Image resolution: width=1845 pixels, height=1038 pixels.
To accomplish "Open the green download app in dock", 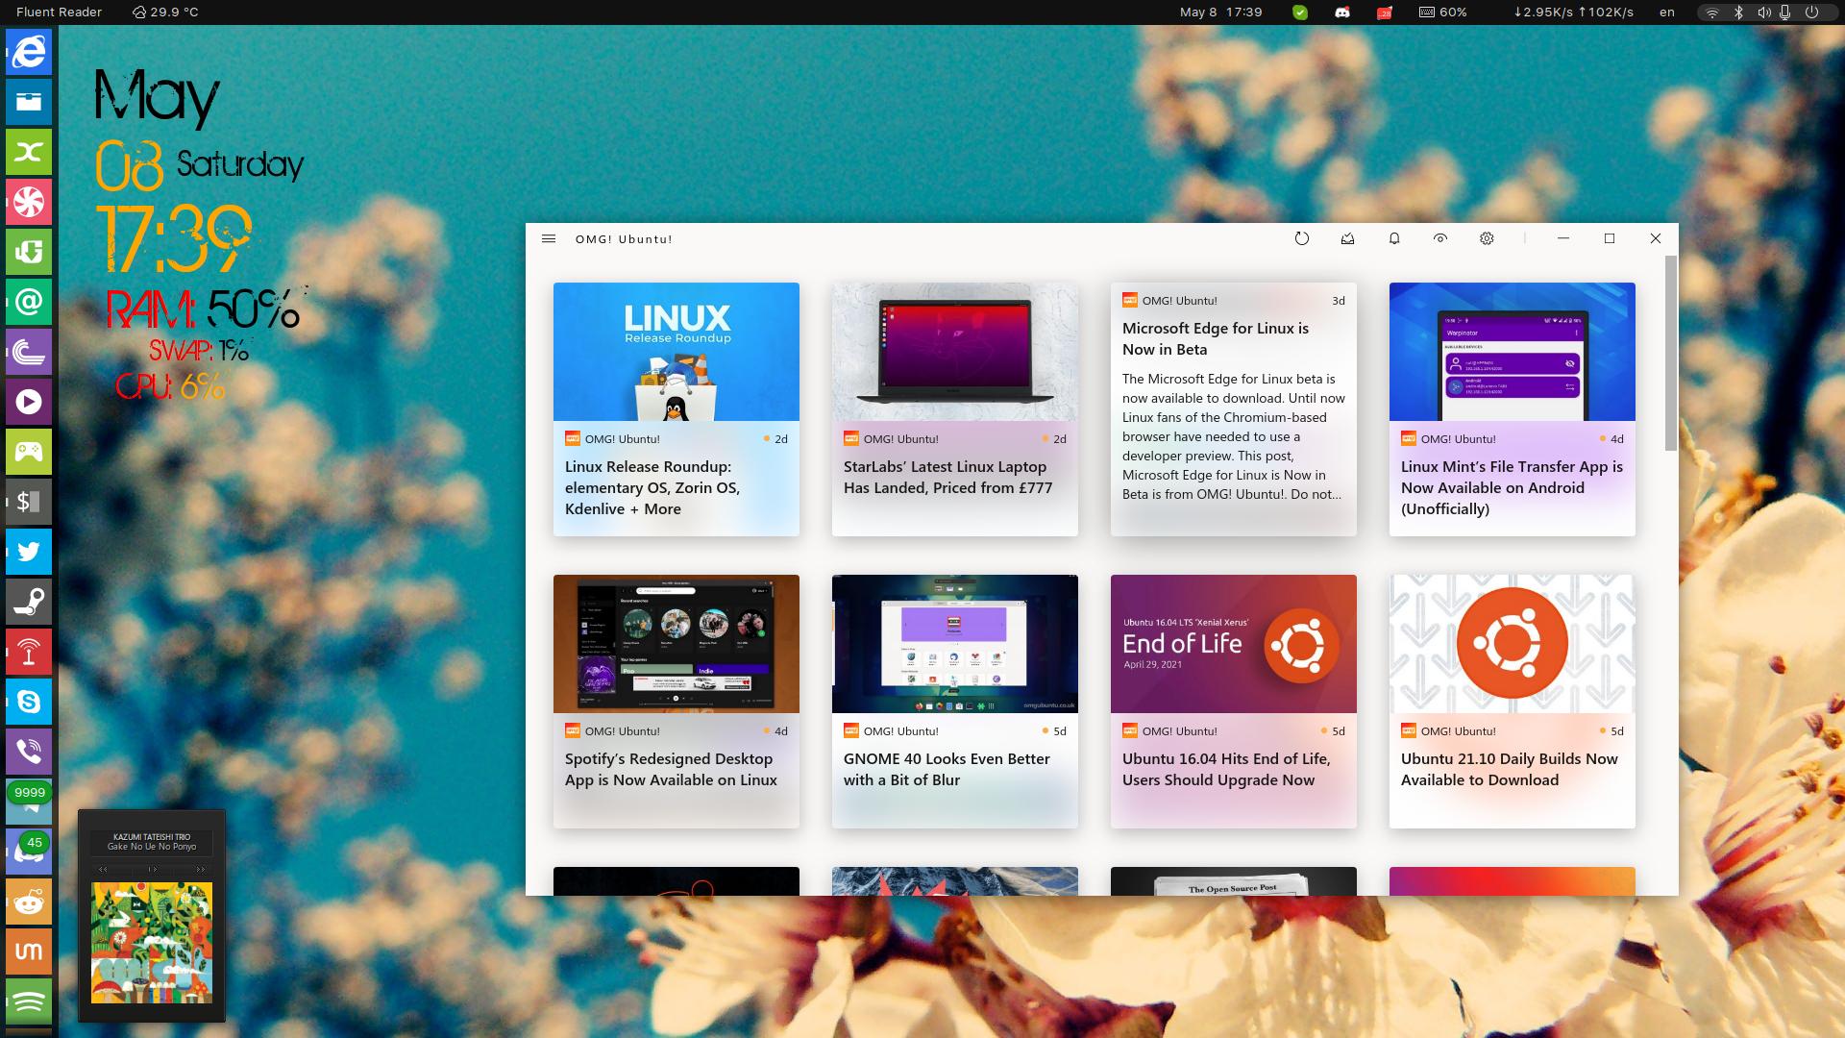I will pyautogui.click(x=29, y=252).
